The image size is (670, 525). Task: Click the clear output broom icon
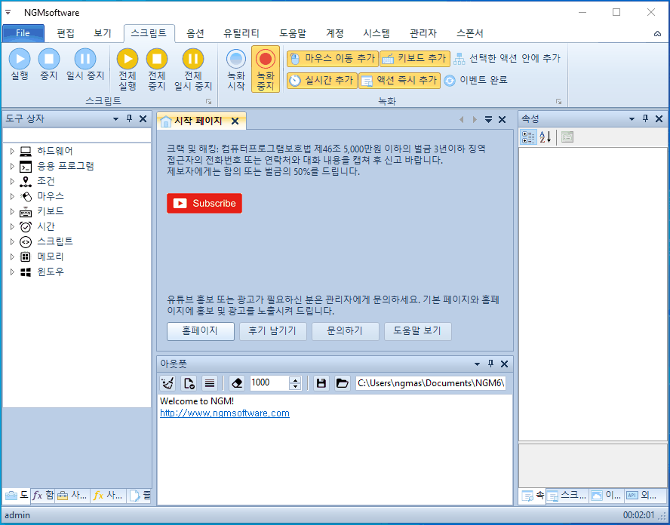(x=167, y=383)
